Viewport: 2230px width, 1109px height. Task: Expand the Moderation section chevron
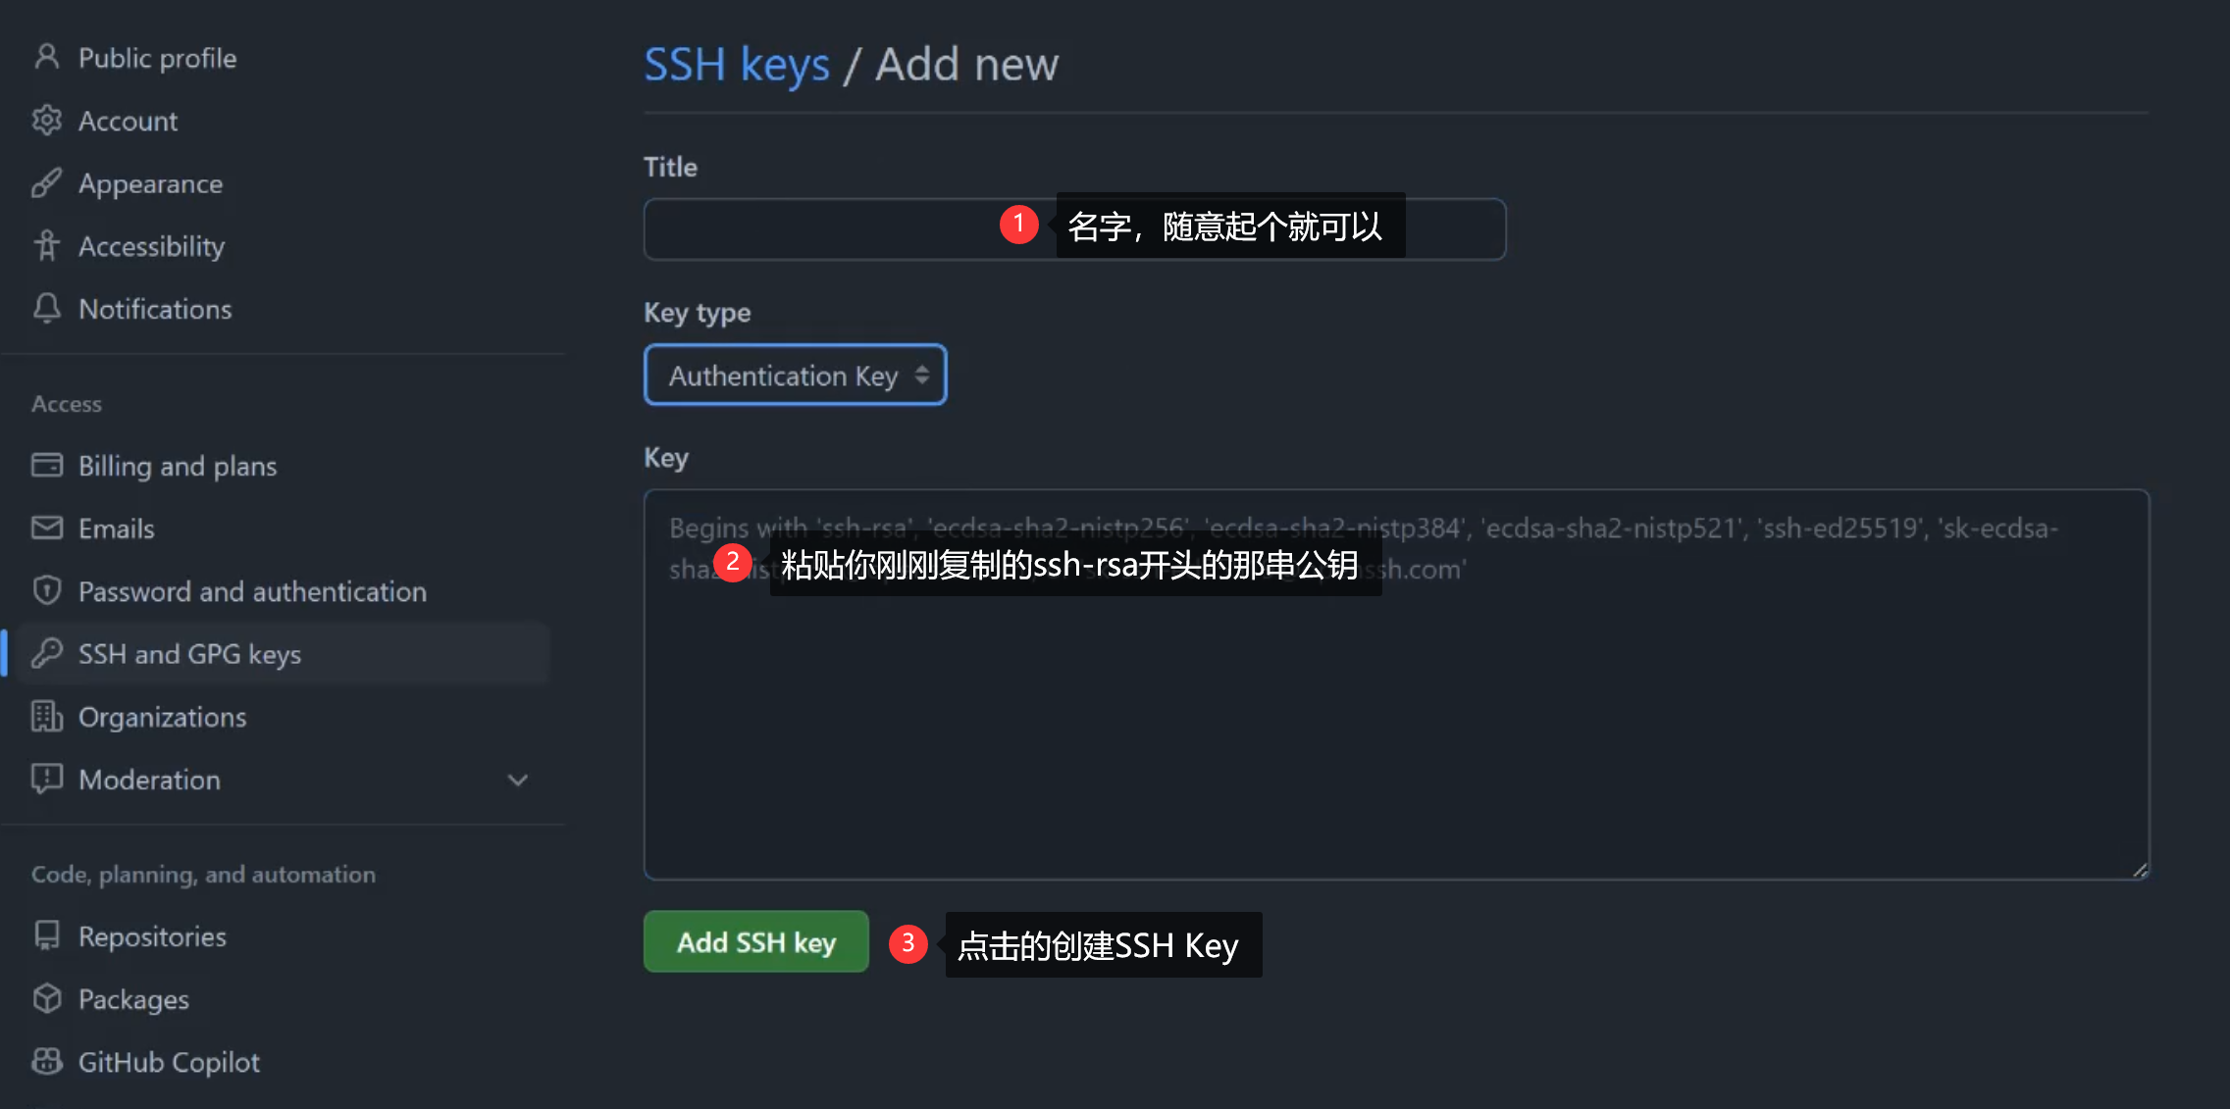pos(517,780)
